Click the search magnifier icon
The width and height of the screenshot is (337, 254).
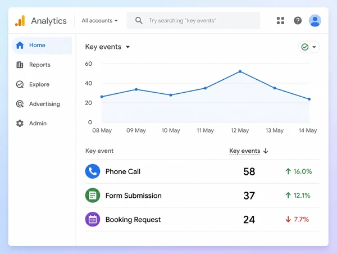pos(139,21)
